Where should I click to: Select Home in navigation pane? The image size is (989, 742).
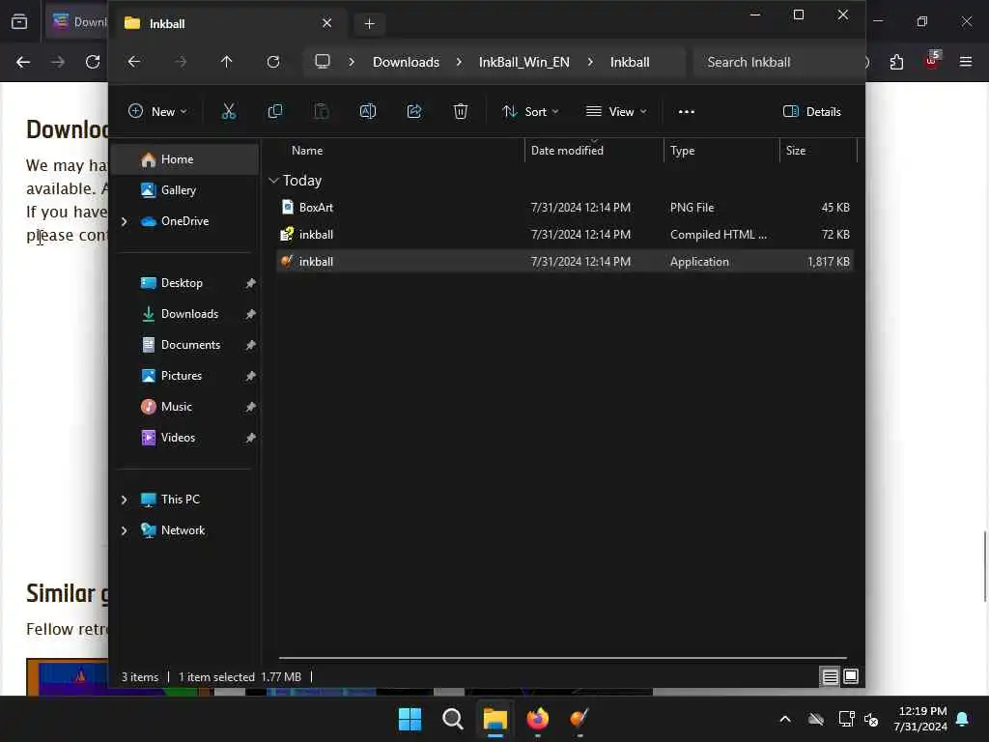click(186, 159)
